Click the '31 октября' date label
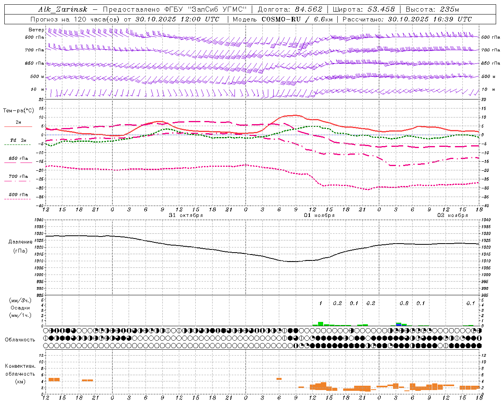502x401 pixels. (186, 215)
